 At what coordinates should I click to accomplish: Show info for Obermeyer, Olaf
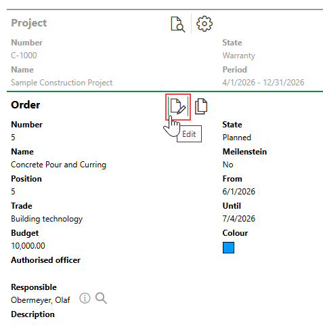85,298
